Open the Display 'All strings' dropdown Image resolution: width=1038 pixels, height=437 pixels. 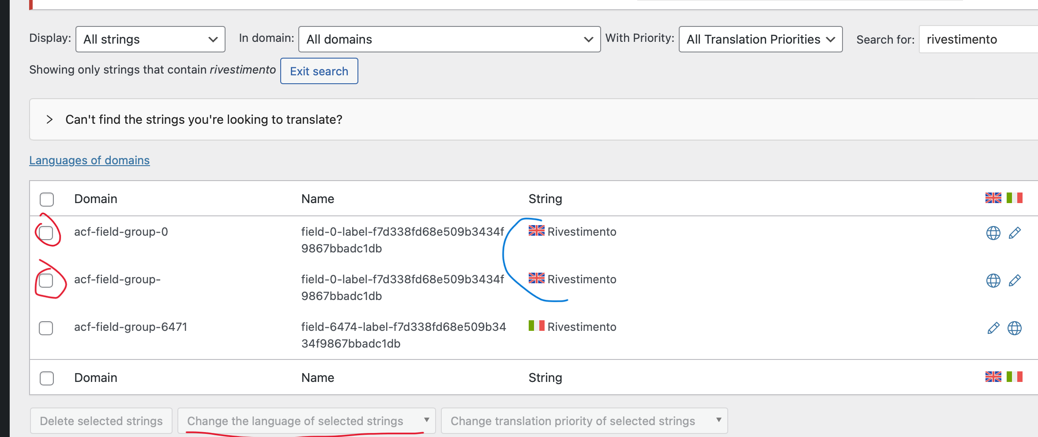(x=150, y=39)
